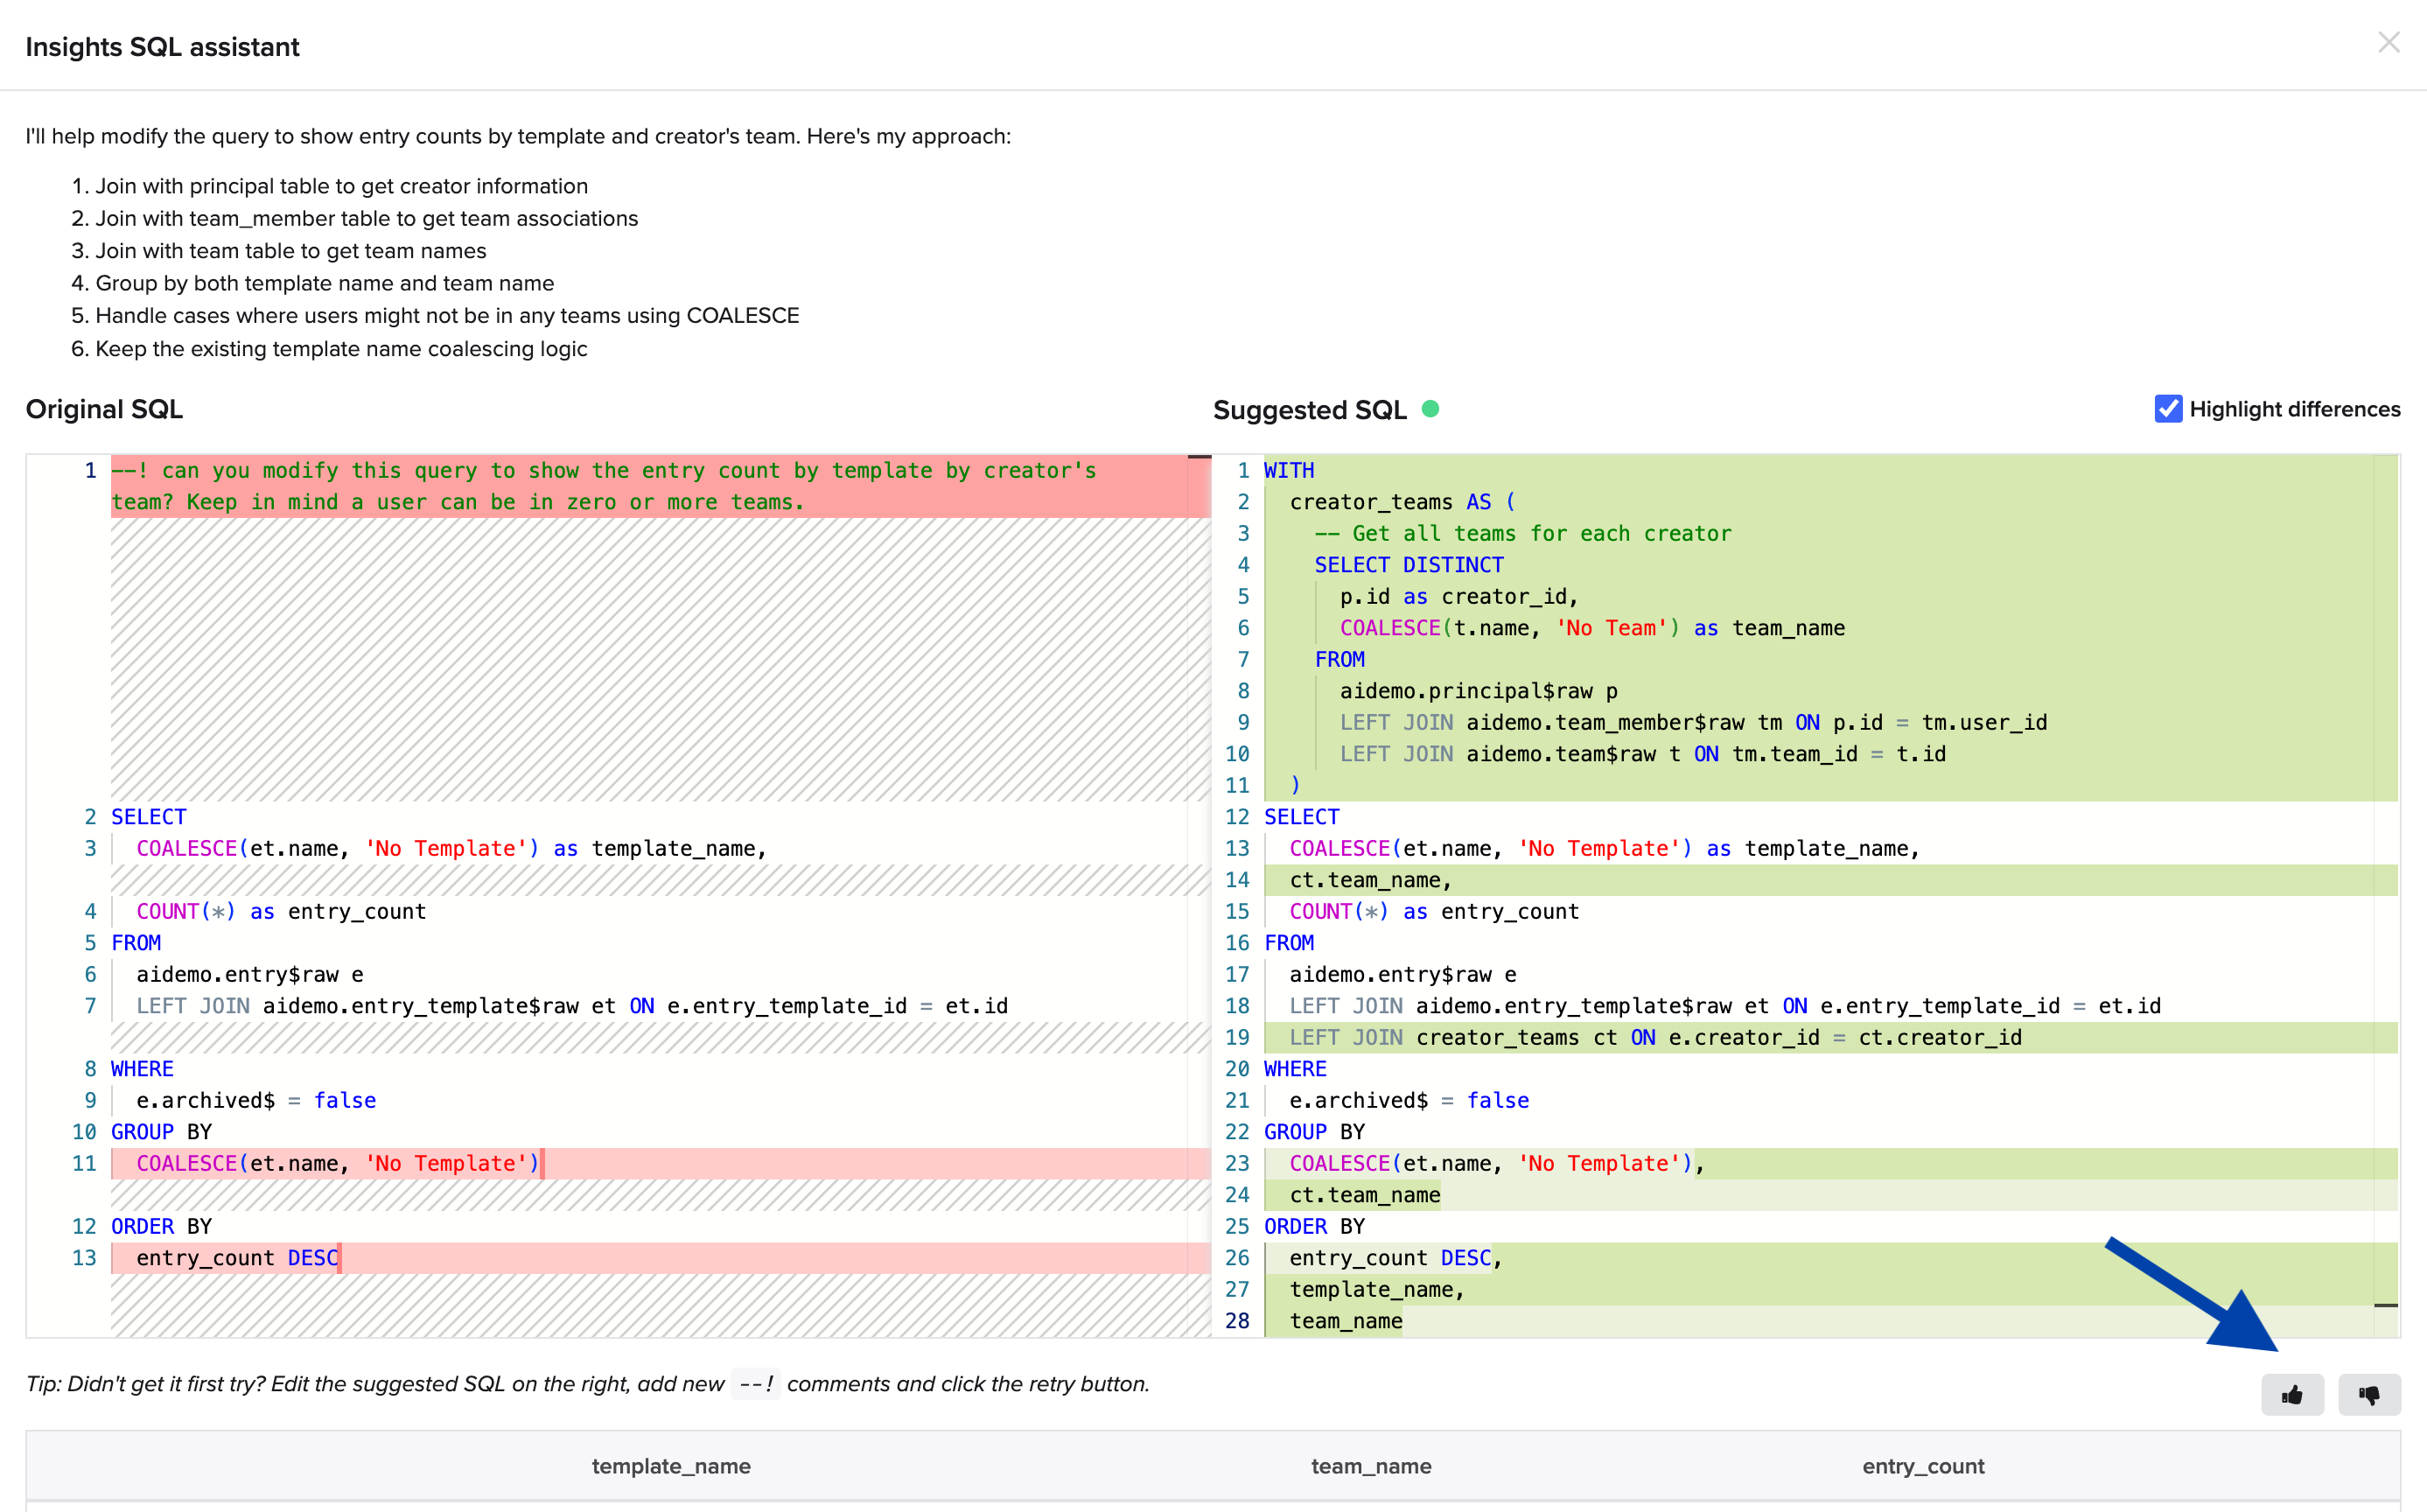Click the comment 'Get all teams for each creator'
This screenshot has height=1512, width=2427.
1522,533
